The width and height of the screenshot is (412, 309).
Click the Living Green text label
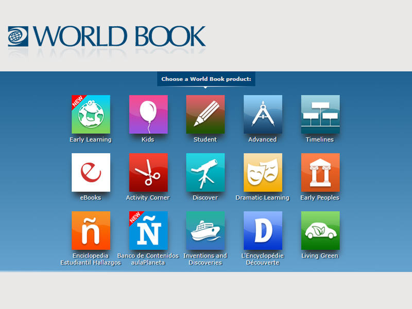(320, 255)
